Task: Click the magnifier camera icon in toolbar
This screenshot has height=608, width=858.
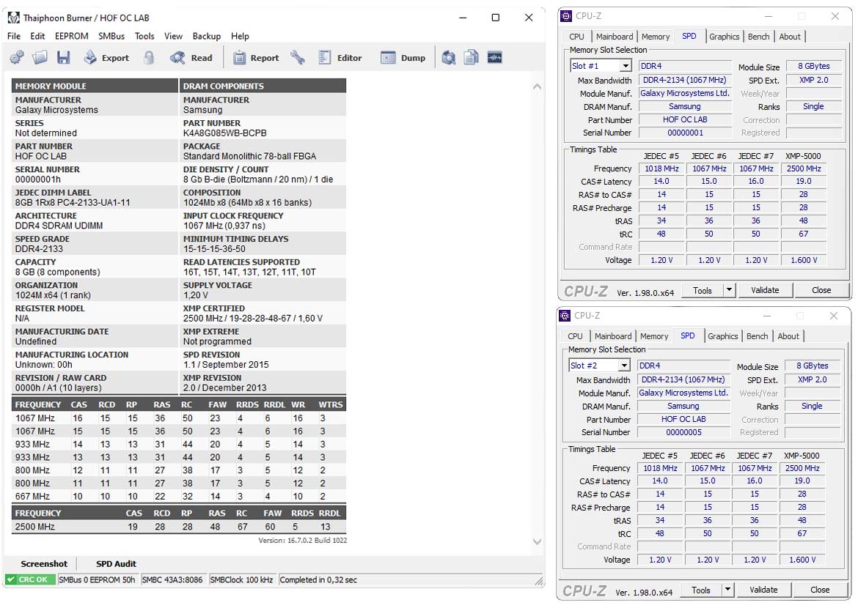Action: (x=449, y=57)
